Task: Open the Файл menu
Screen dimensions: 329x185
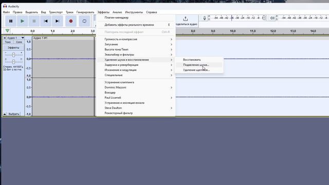Action: click(6, 12)
